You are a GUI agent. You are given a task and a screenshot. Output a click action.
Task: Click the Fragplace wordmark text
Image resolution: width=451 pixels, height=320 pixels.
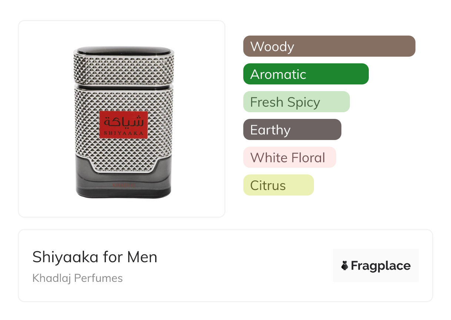(x=381, y=266)
